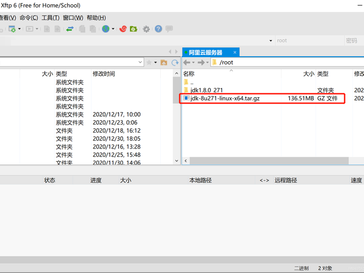Open the 帮助(H) menu
364x273 pixels.
point(96,18)
